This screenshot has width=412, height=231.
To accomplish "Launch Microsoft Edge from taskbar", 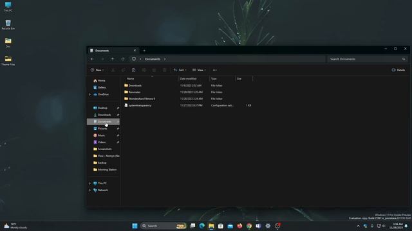I will click(x=201, y=226).
